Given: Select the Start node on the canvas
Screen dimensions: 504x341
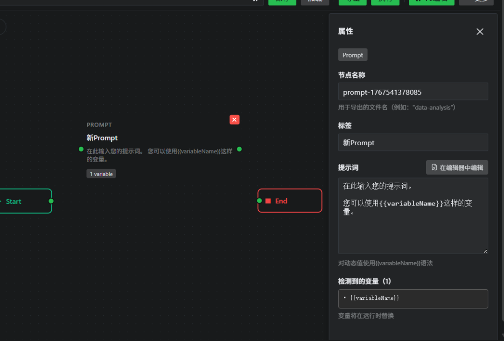Looking at the screenshot, I should [19, 201].
